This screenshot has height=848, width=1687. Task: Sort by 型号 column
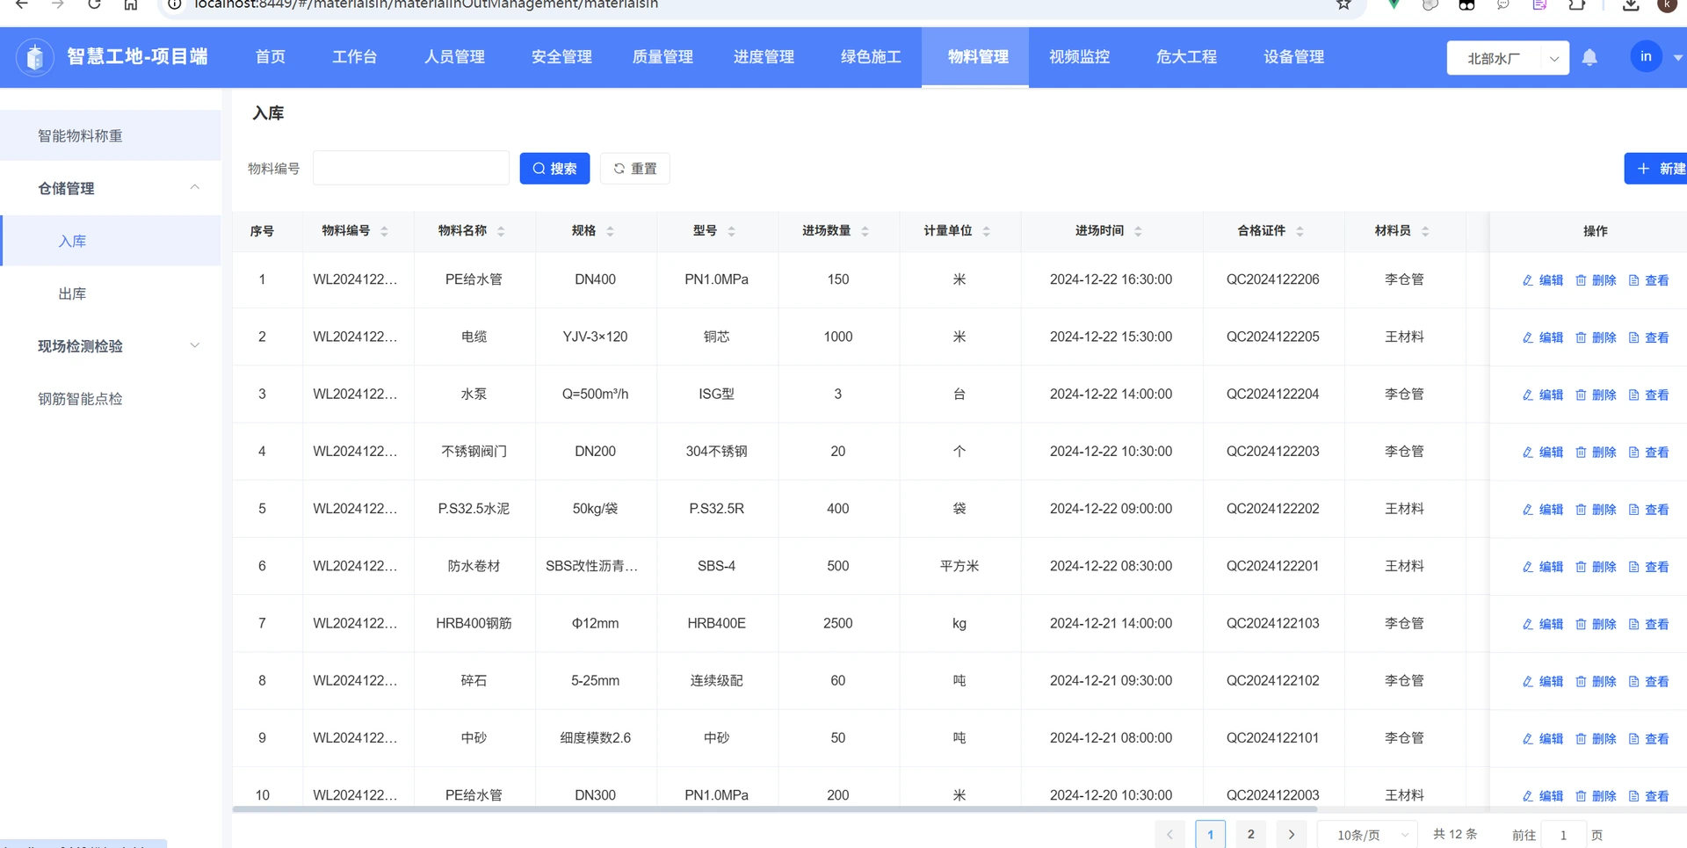coord(731,231)
